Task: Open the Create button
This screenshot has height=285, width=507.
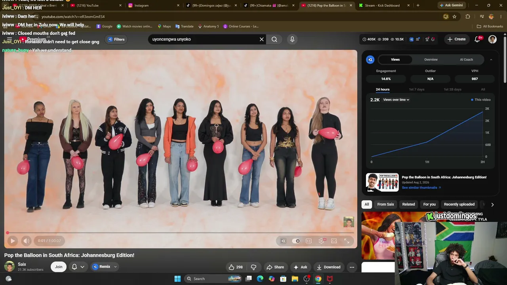Action: tap(456, 39)
